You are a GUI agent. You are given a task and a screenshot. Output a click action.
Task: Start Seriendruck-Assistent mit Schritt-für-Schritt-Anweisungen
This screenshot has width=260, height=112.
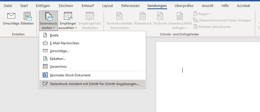[x=93, y=84]
